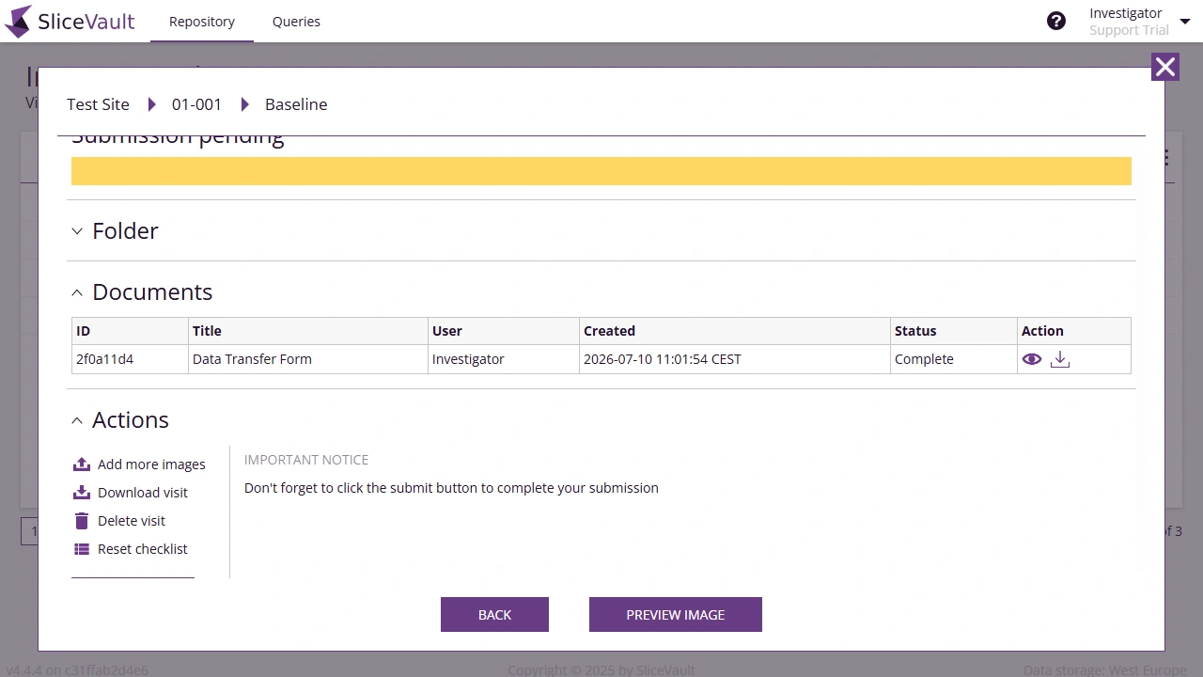Screen dimensions: 1203x677
Task: View the Data Transfer Form with eye icon
Action: [1032, 359]
